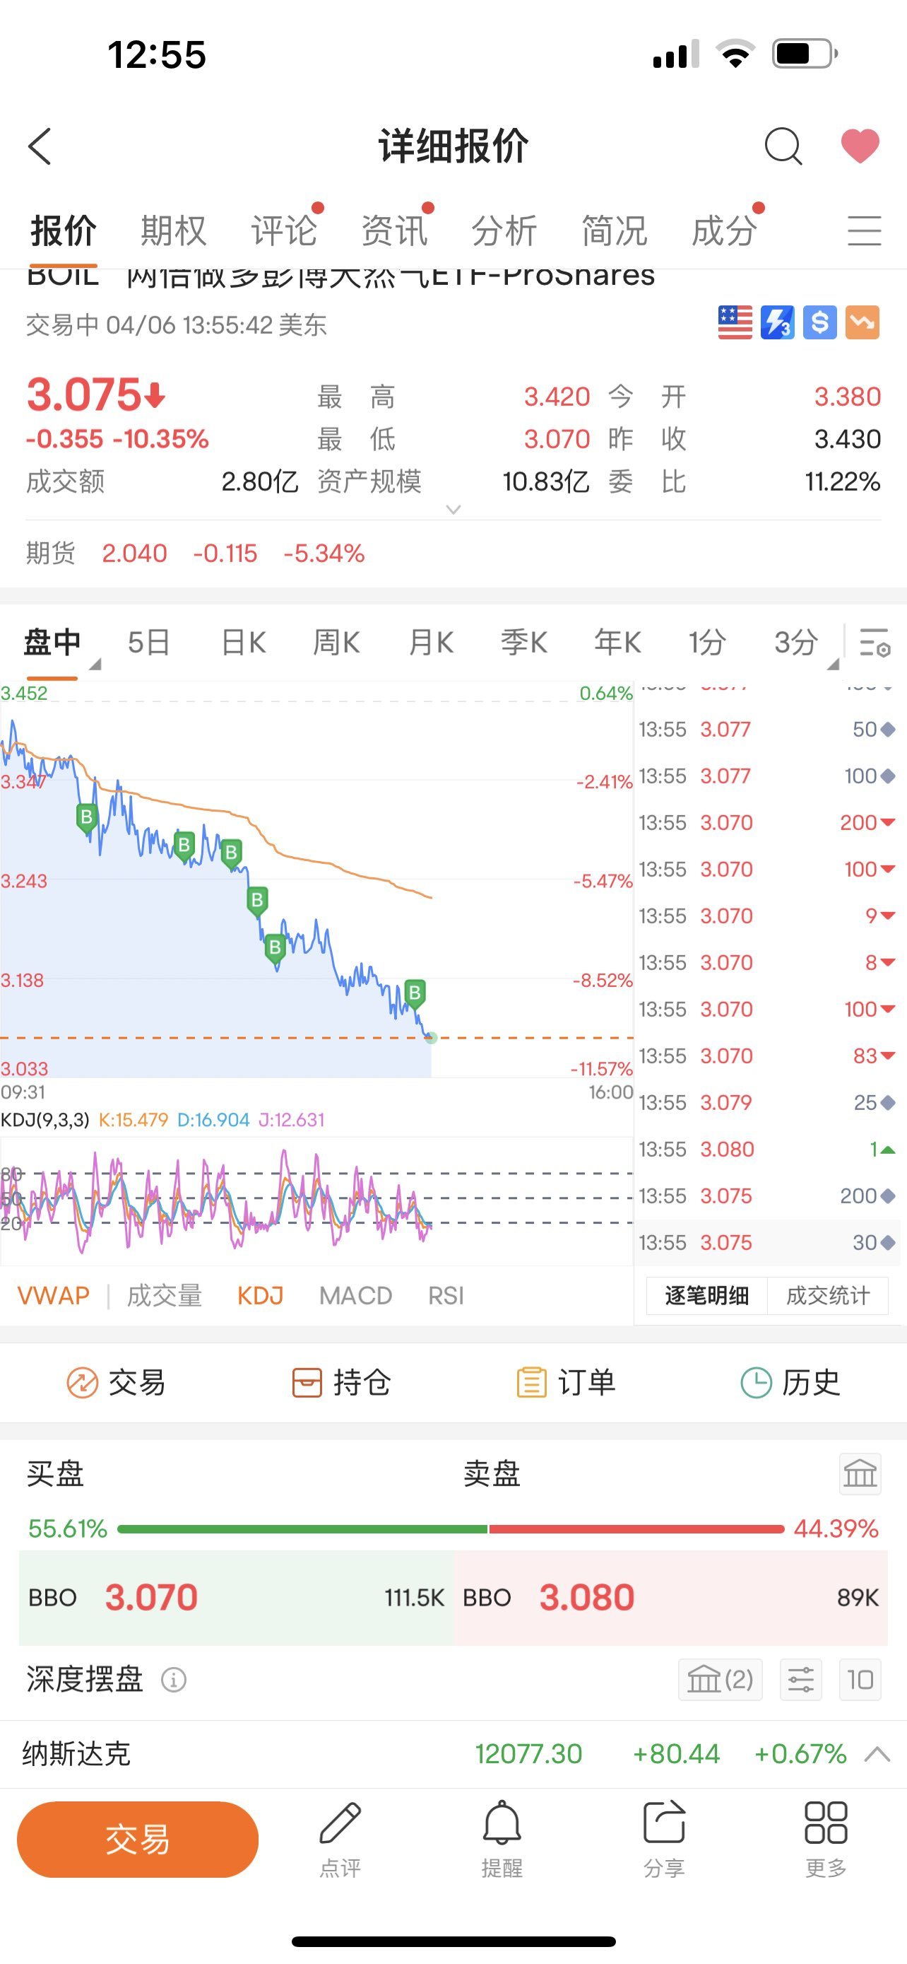This screenshot has height=1964, width=907.
Task: Open 历史 history
Action: pos(790,1382)
